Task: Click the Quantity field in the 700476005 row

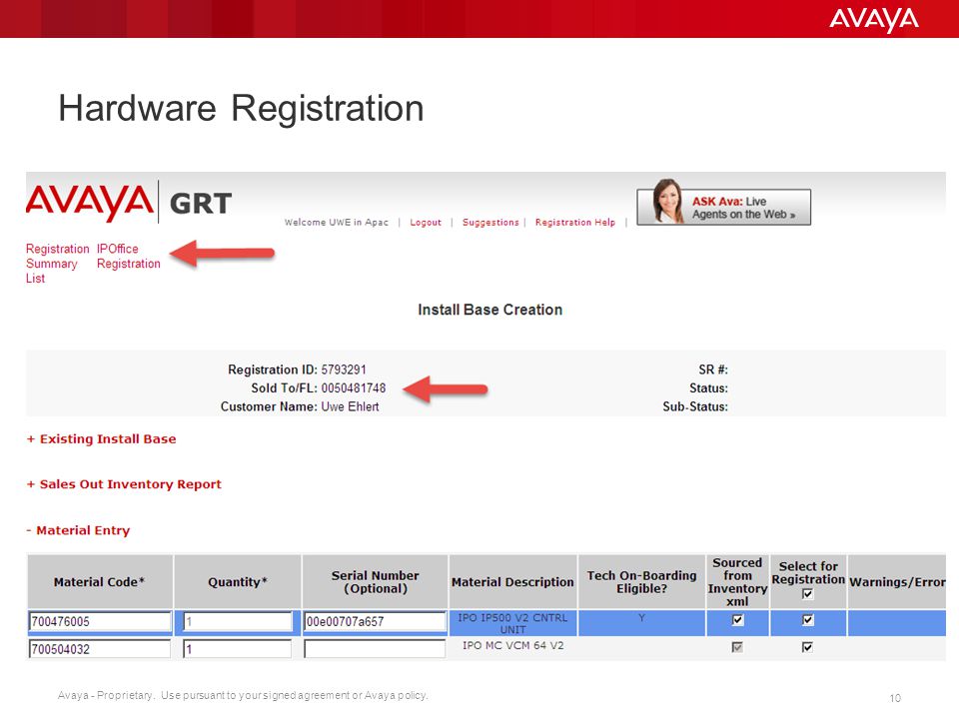Action: pos(238,622)
